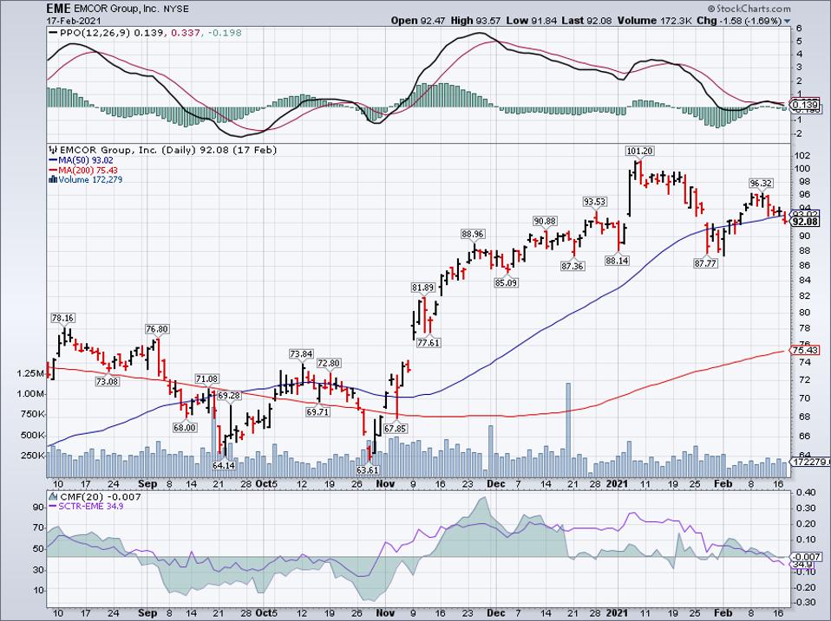Click the 92.08 last-price tag on right axis

(x=805, y=223)
